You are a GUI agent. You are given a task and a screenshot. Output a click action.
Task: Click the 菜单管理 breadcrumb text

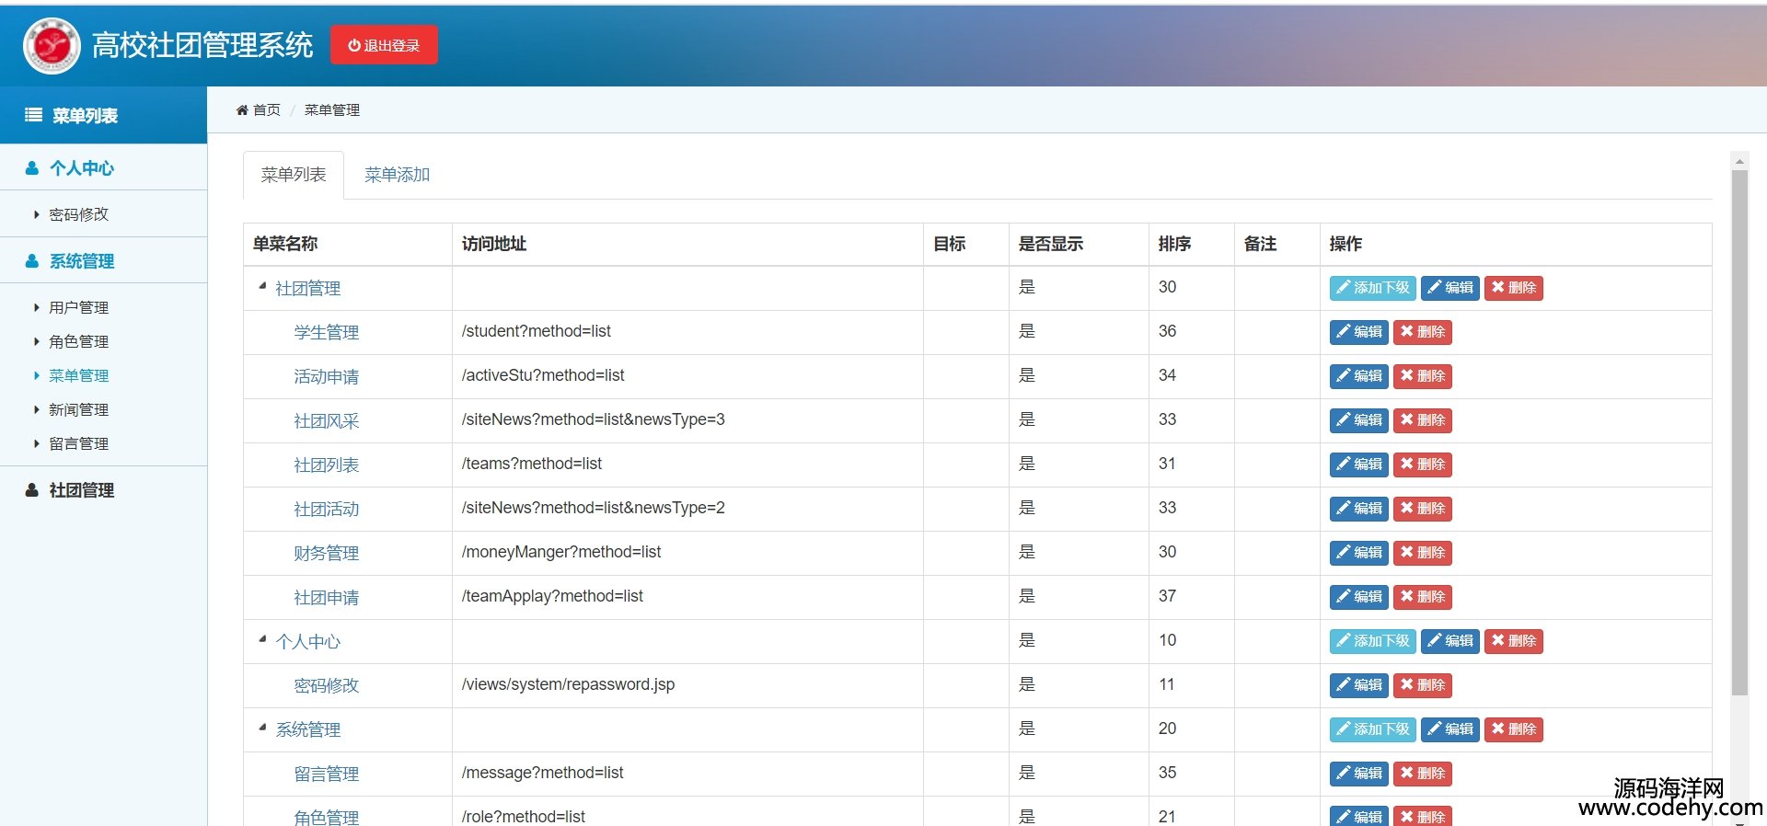332,110
